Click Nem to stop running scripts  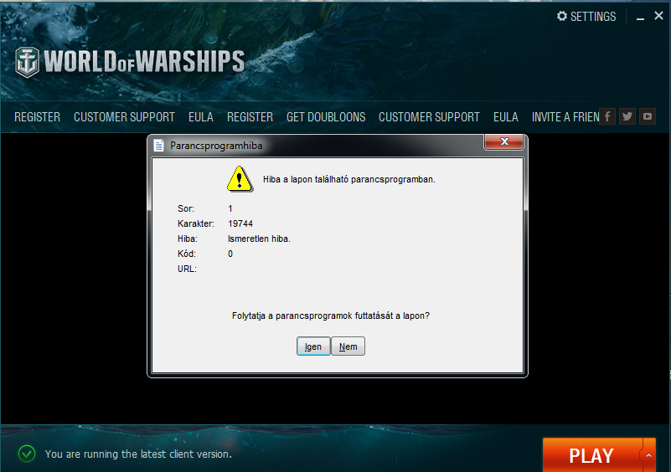pyautogui.click(x=348, y=346)
